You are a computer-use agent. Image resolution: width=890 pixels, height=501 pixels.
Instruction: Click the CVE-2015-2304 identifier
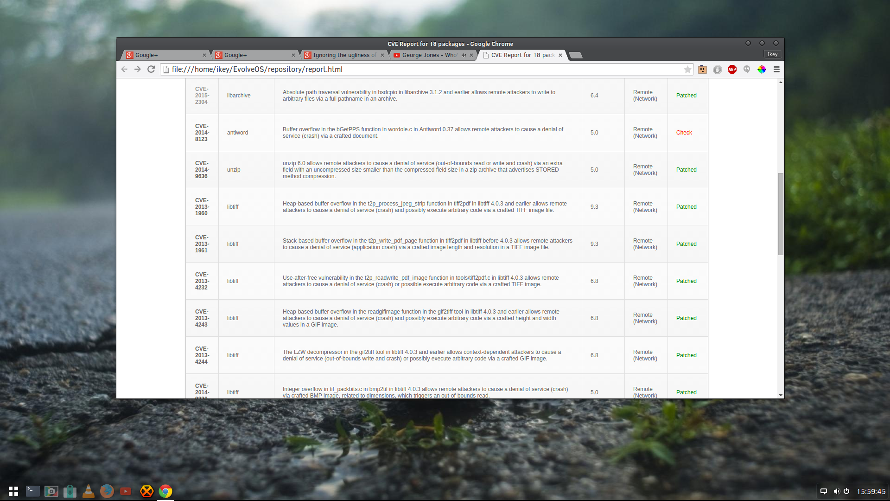point(202,96)
